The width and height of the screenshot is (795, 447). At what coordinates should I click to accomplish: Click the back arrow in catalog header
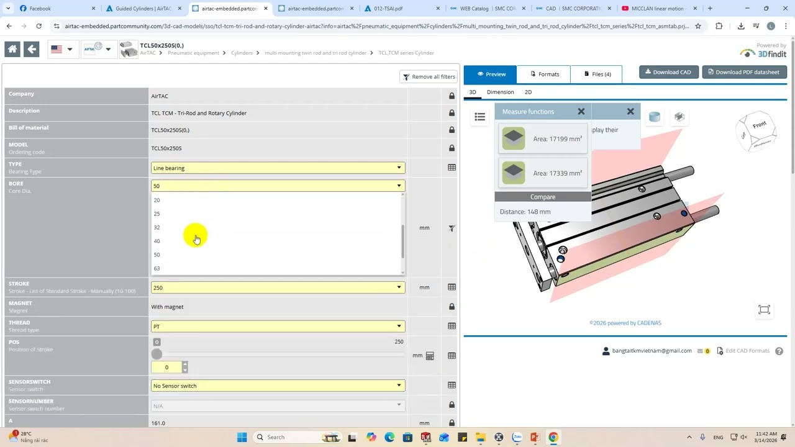click(x=32, y=50)
